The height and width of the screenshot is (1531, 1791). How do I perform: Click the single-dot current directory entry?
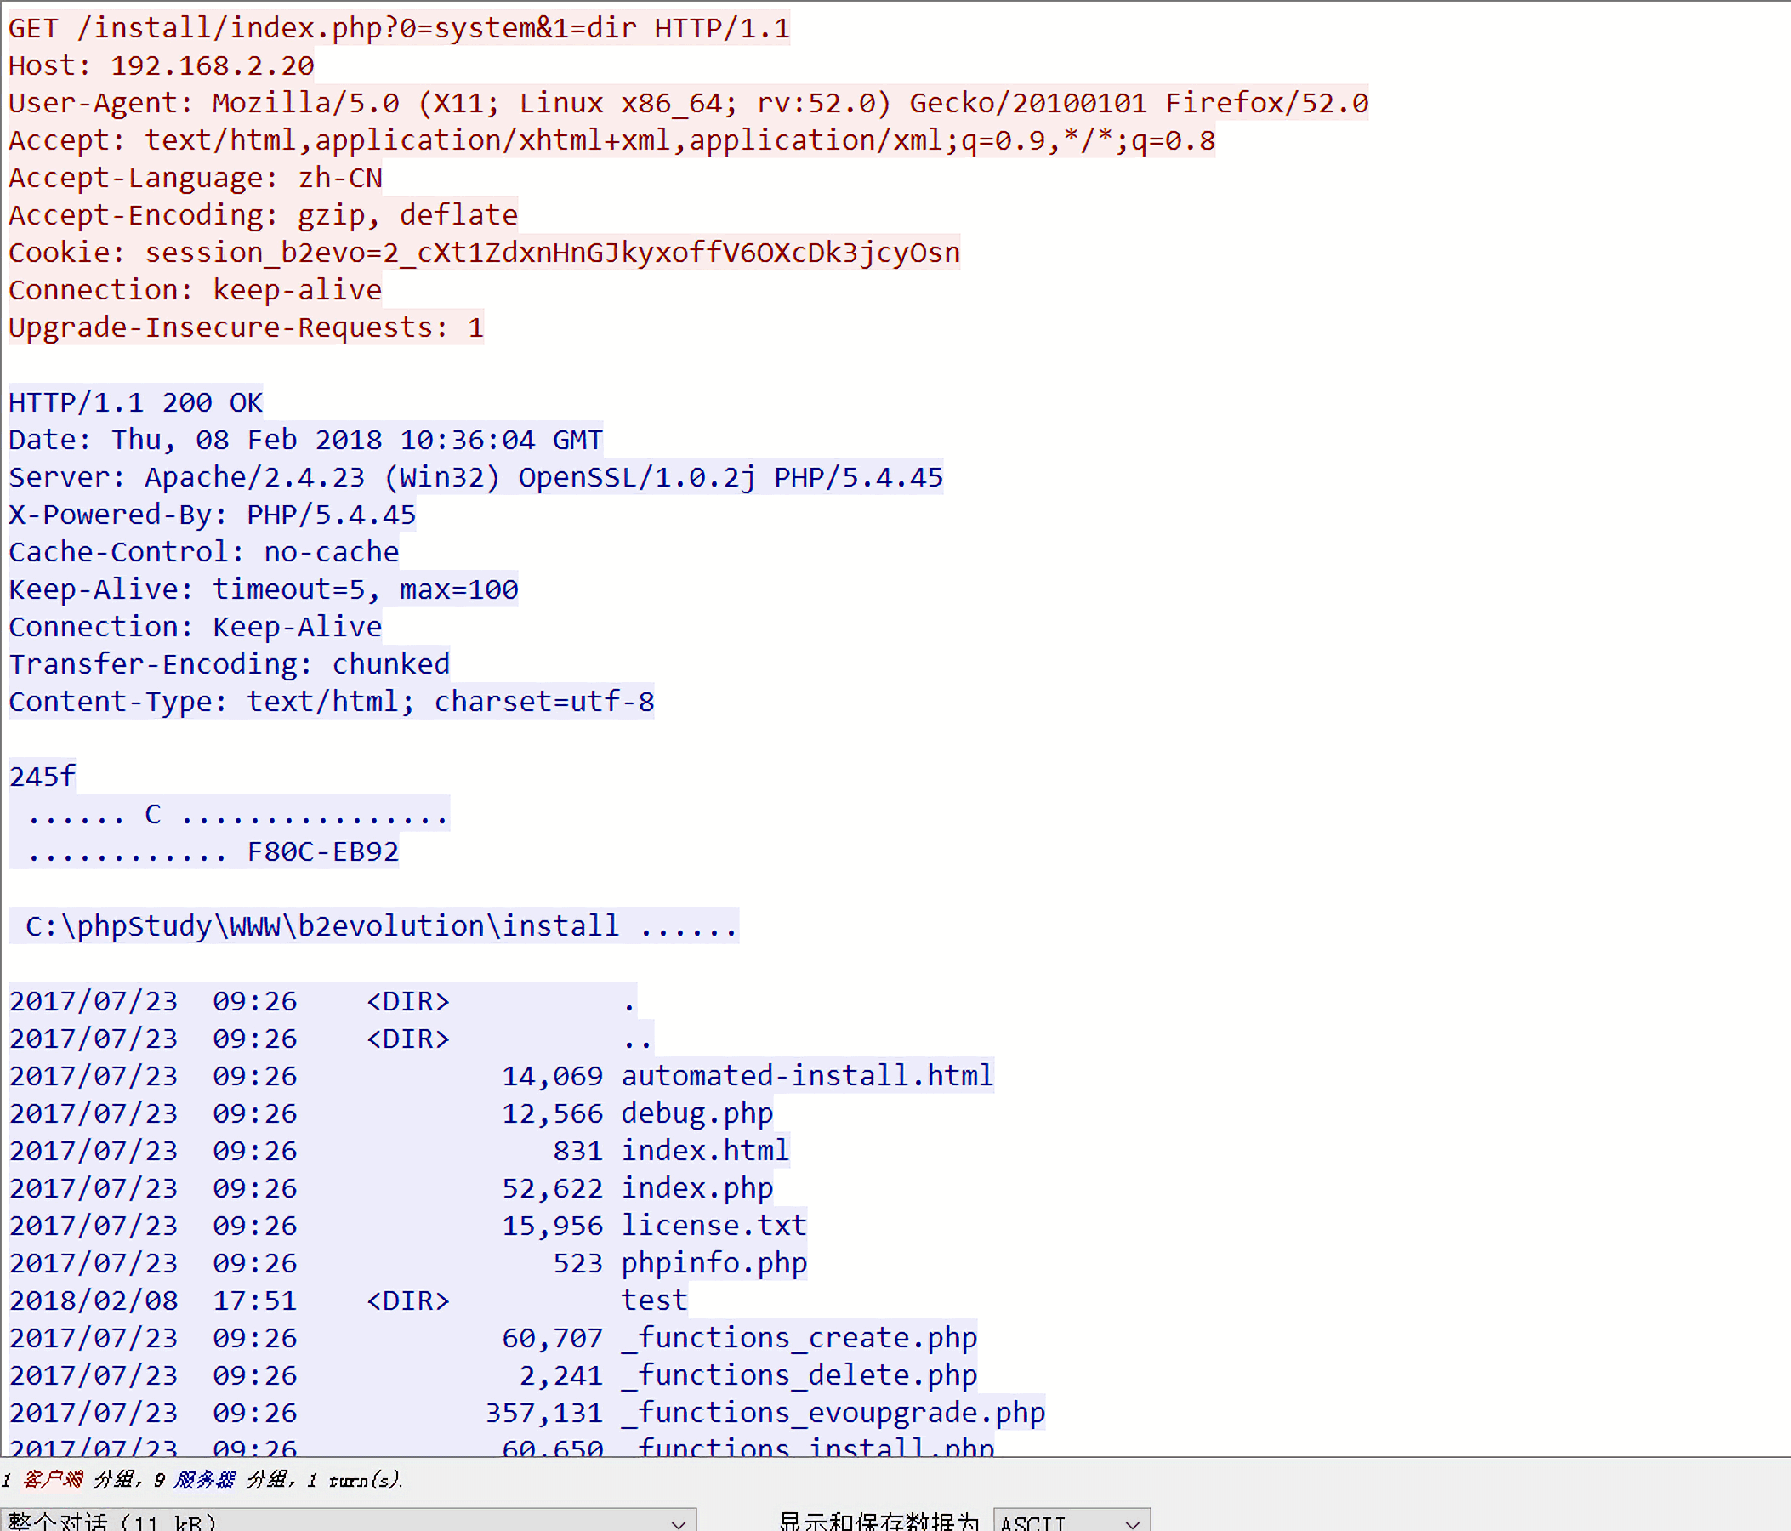point(322,1001)
